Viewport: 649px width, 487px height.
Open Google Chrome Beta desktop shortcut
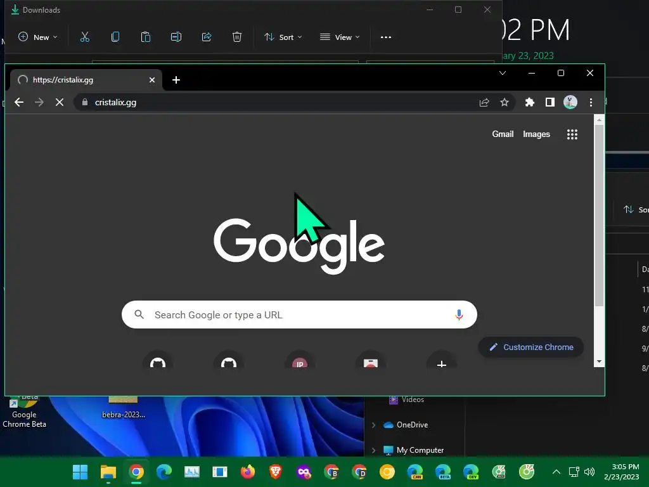(x=24, y=413)
